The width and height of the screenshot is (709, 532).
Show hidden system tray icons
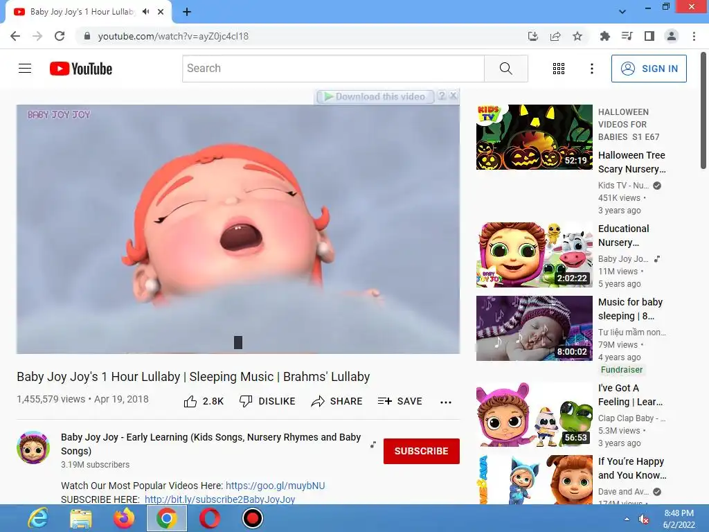(x=627, y=519)
